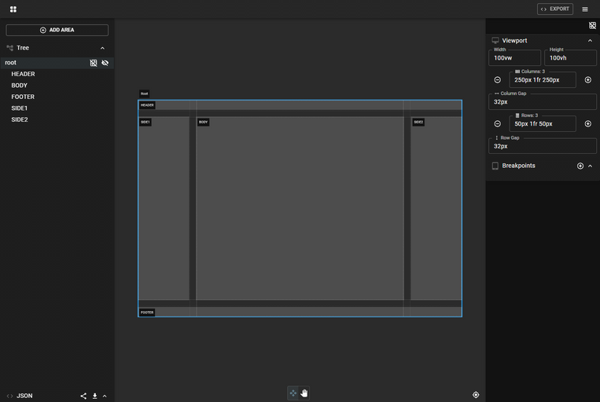
Task: Select HEADER in the tree
Action: pyautogui.click(x=23, y=74)
